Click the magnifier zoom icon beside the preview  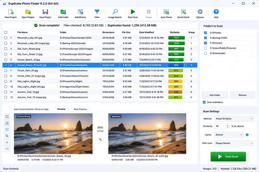(x=7, y=136)
